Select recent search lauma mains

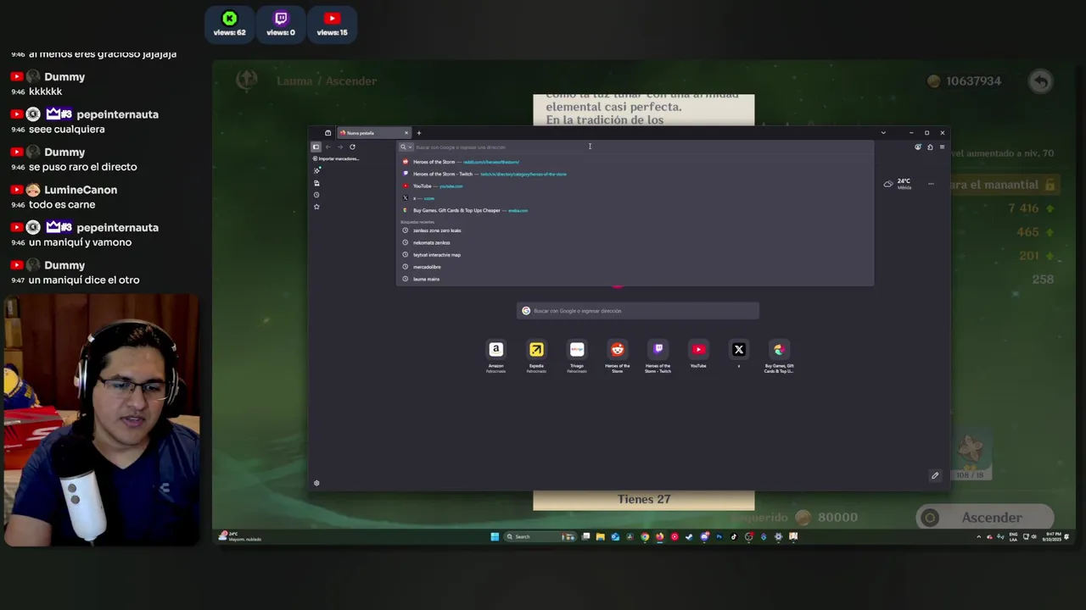point(635,279)
